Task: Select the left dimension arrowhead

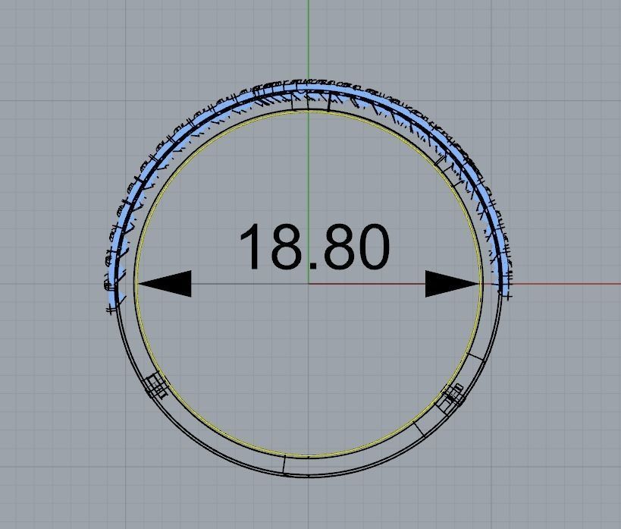Action: coord(164,284)
